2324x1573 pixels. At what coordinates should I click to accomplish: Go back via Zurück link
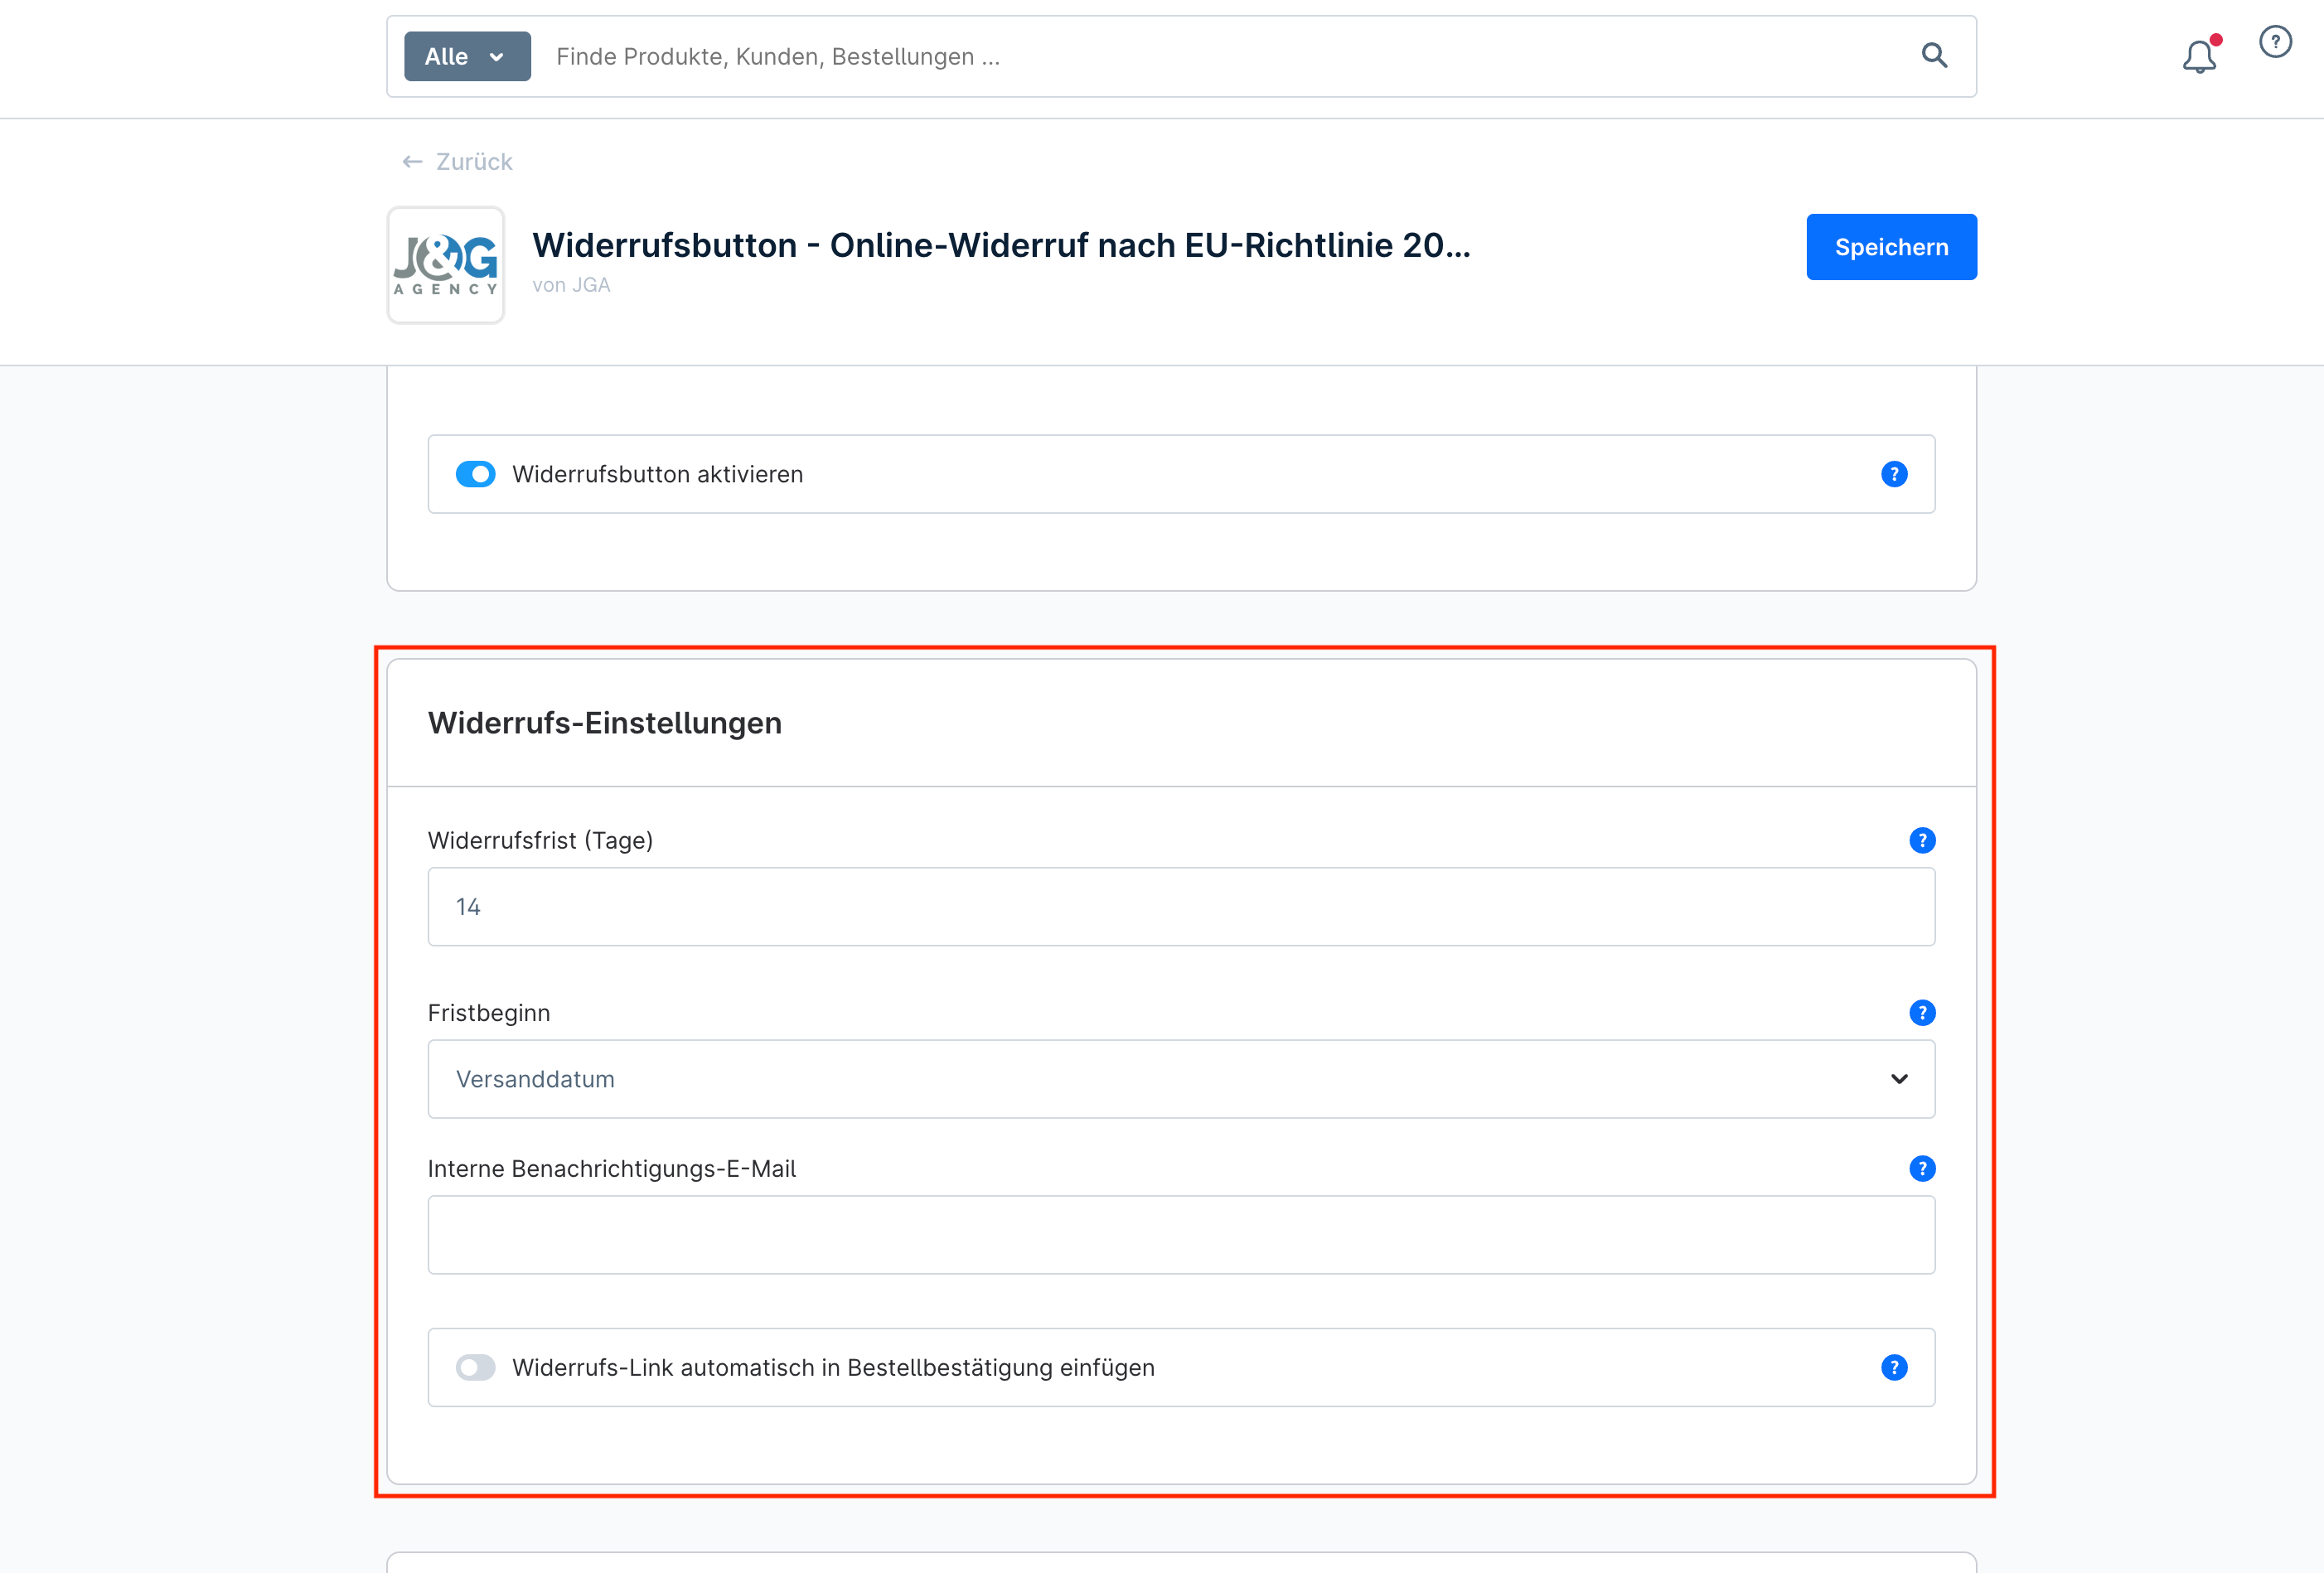click(x=458, y=162)
